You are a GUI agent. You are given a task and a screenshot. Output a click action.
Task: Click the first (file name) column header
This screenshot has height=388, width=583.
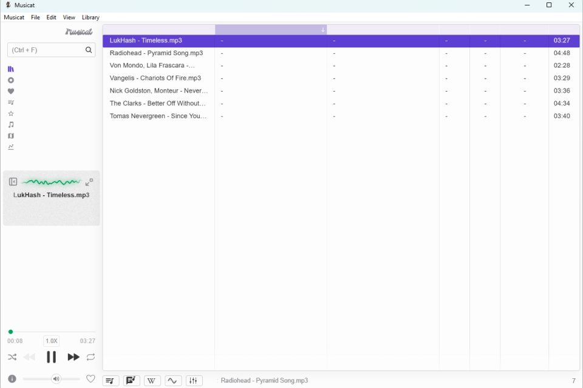pos(159,30)
